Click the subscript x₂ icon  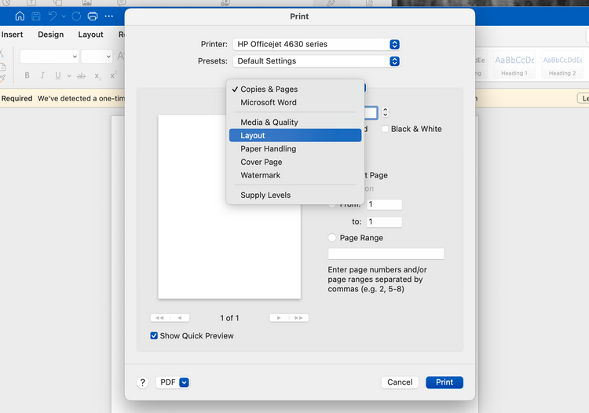(x=97, y=76)
